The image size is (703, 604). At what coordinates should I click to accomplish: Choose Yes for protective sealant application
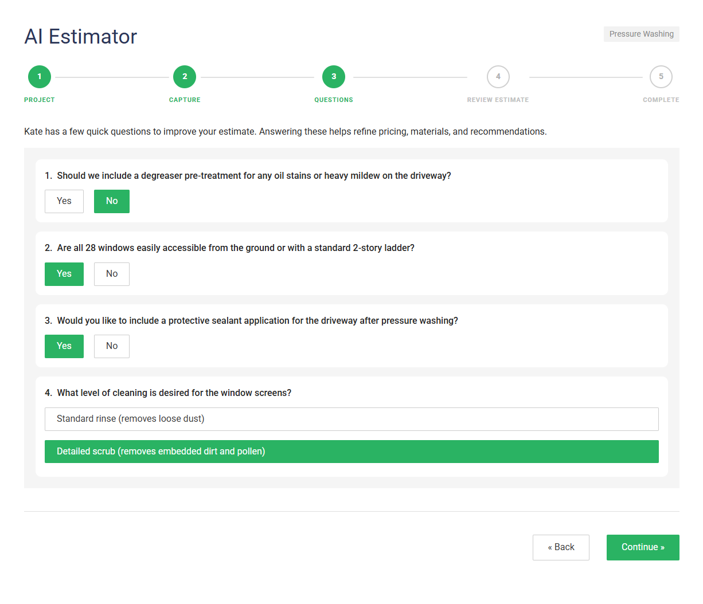(x=64, y=346)
